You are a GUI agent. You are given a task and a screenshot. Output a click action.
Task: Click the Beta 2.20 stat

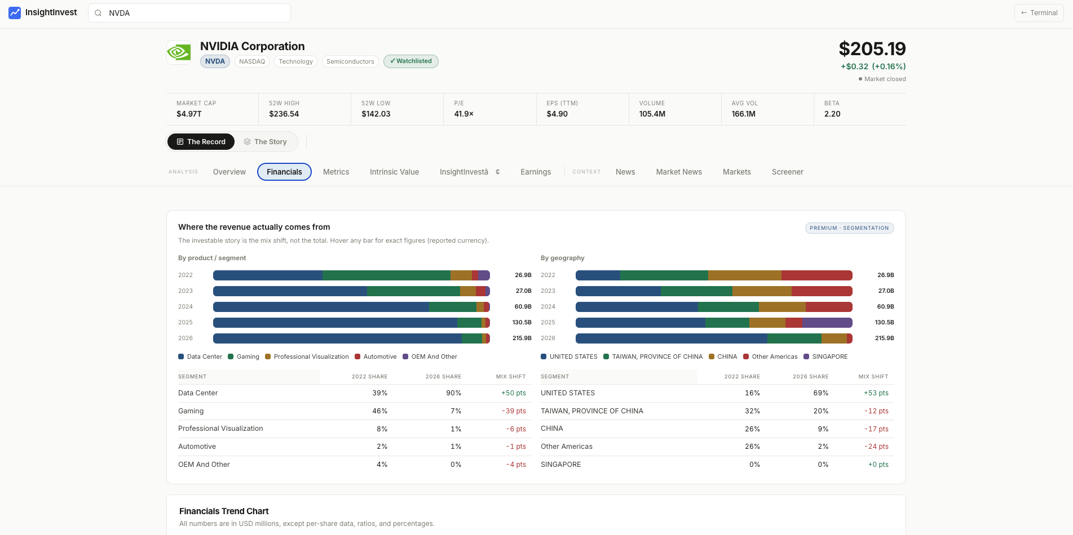(859, 109)
